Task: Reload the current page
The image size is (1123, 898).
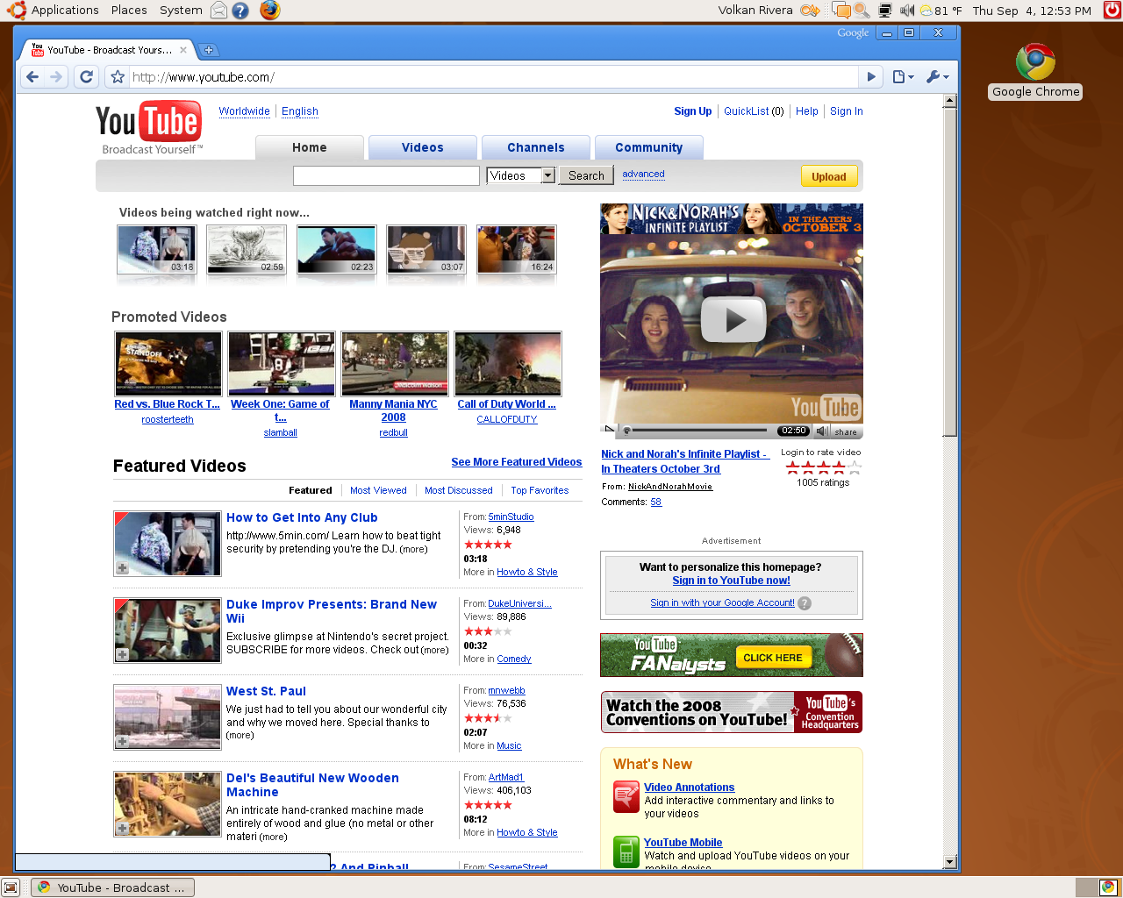Action: pos(85,76)
